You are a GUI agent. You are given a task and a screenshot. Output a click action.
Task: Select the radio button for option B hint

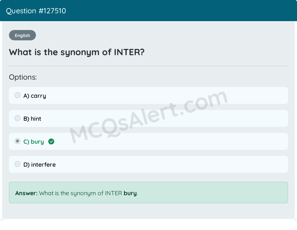tap(17, 118)
